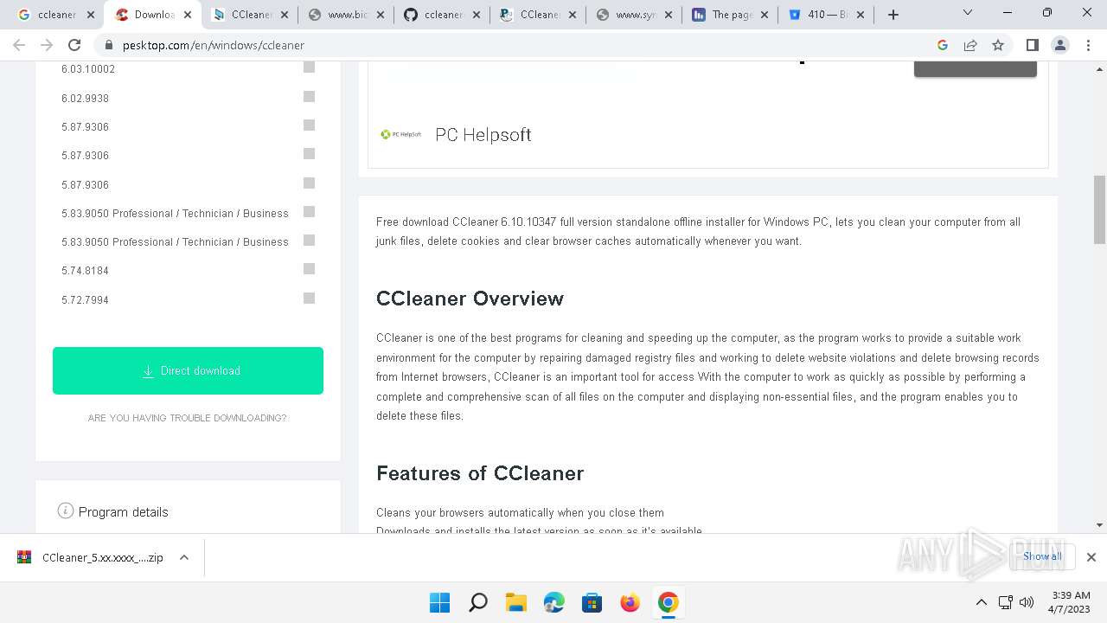Screen dimensions: 1107x623
Task: Open the Chrome three-dot menu
Action: [1087, 45]
